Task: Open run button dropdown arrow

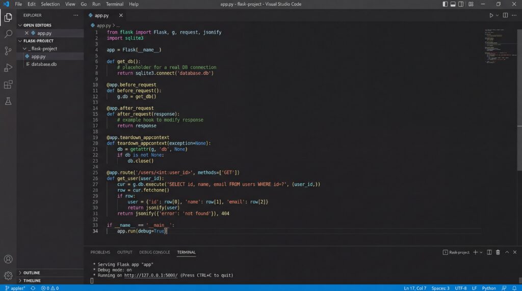Action: click(497, 15)
